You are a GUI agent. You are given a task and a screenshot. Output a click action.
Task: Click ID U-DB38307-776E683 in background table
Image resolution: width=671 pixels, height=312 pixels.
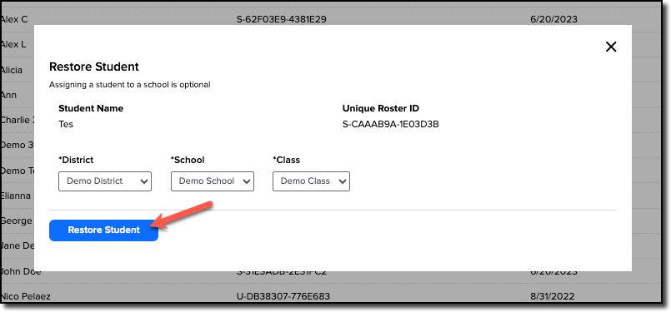pyautogui.click(x=283, y=296)
